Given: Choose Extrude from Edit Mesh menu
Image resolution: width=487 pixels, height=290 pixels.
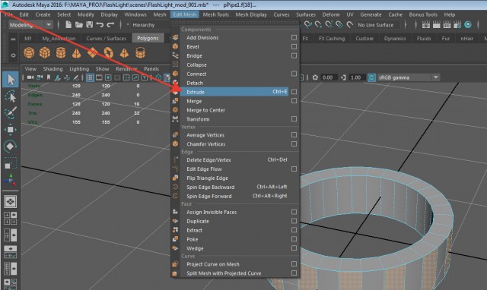Looking at the screenshot, I should (x=234, y=92).
